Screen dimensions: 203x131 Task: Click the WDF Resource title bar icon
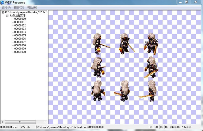pos(2,2)
